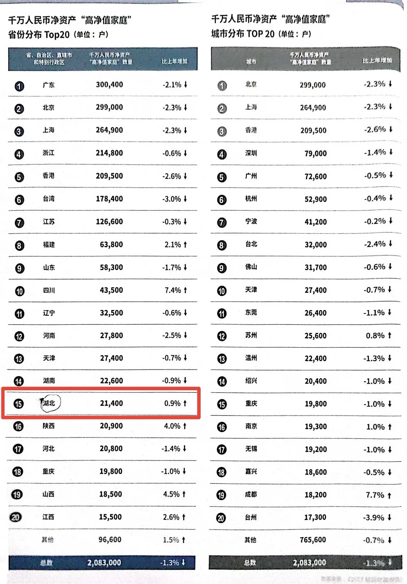The height and width of the screenshot is (584, 407).
Task: Click the up arrow next to 福建 2.1%
Action: 185,245
